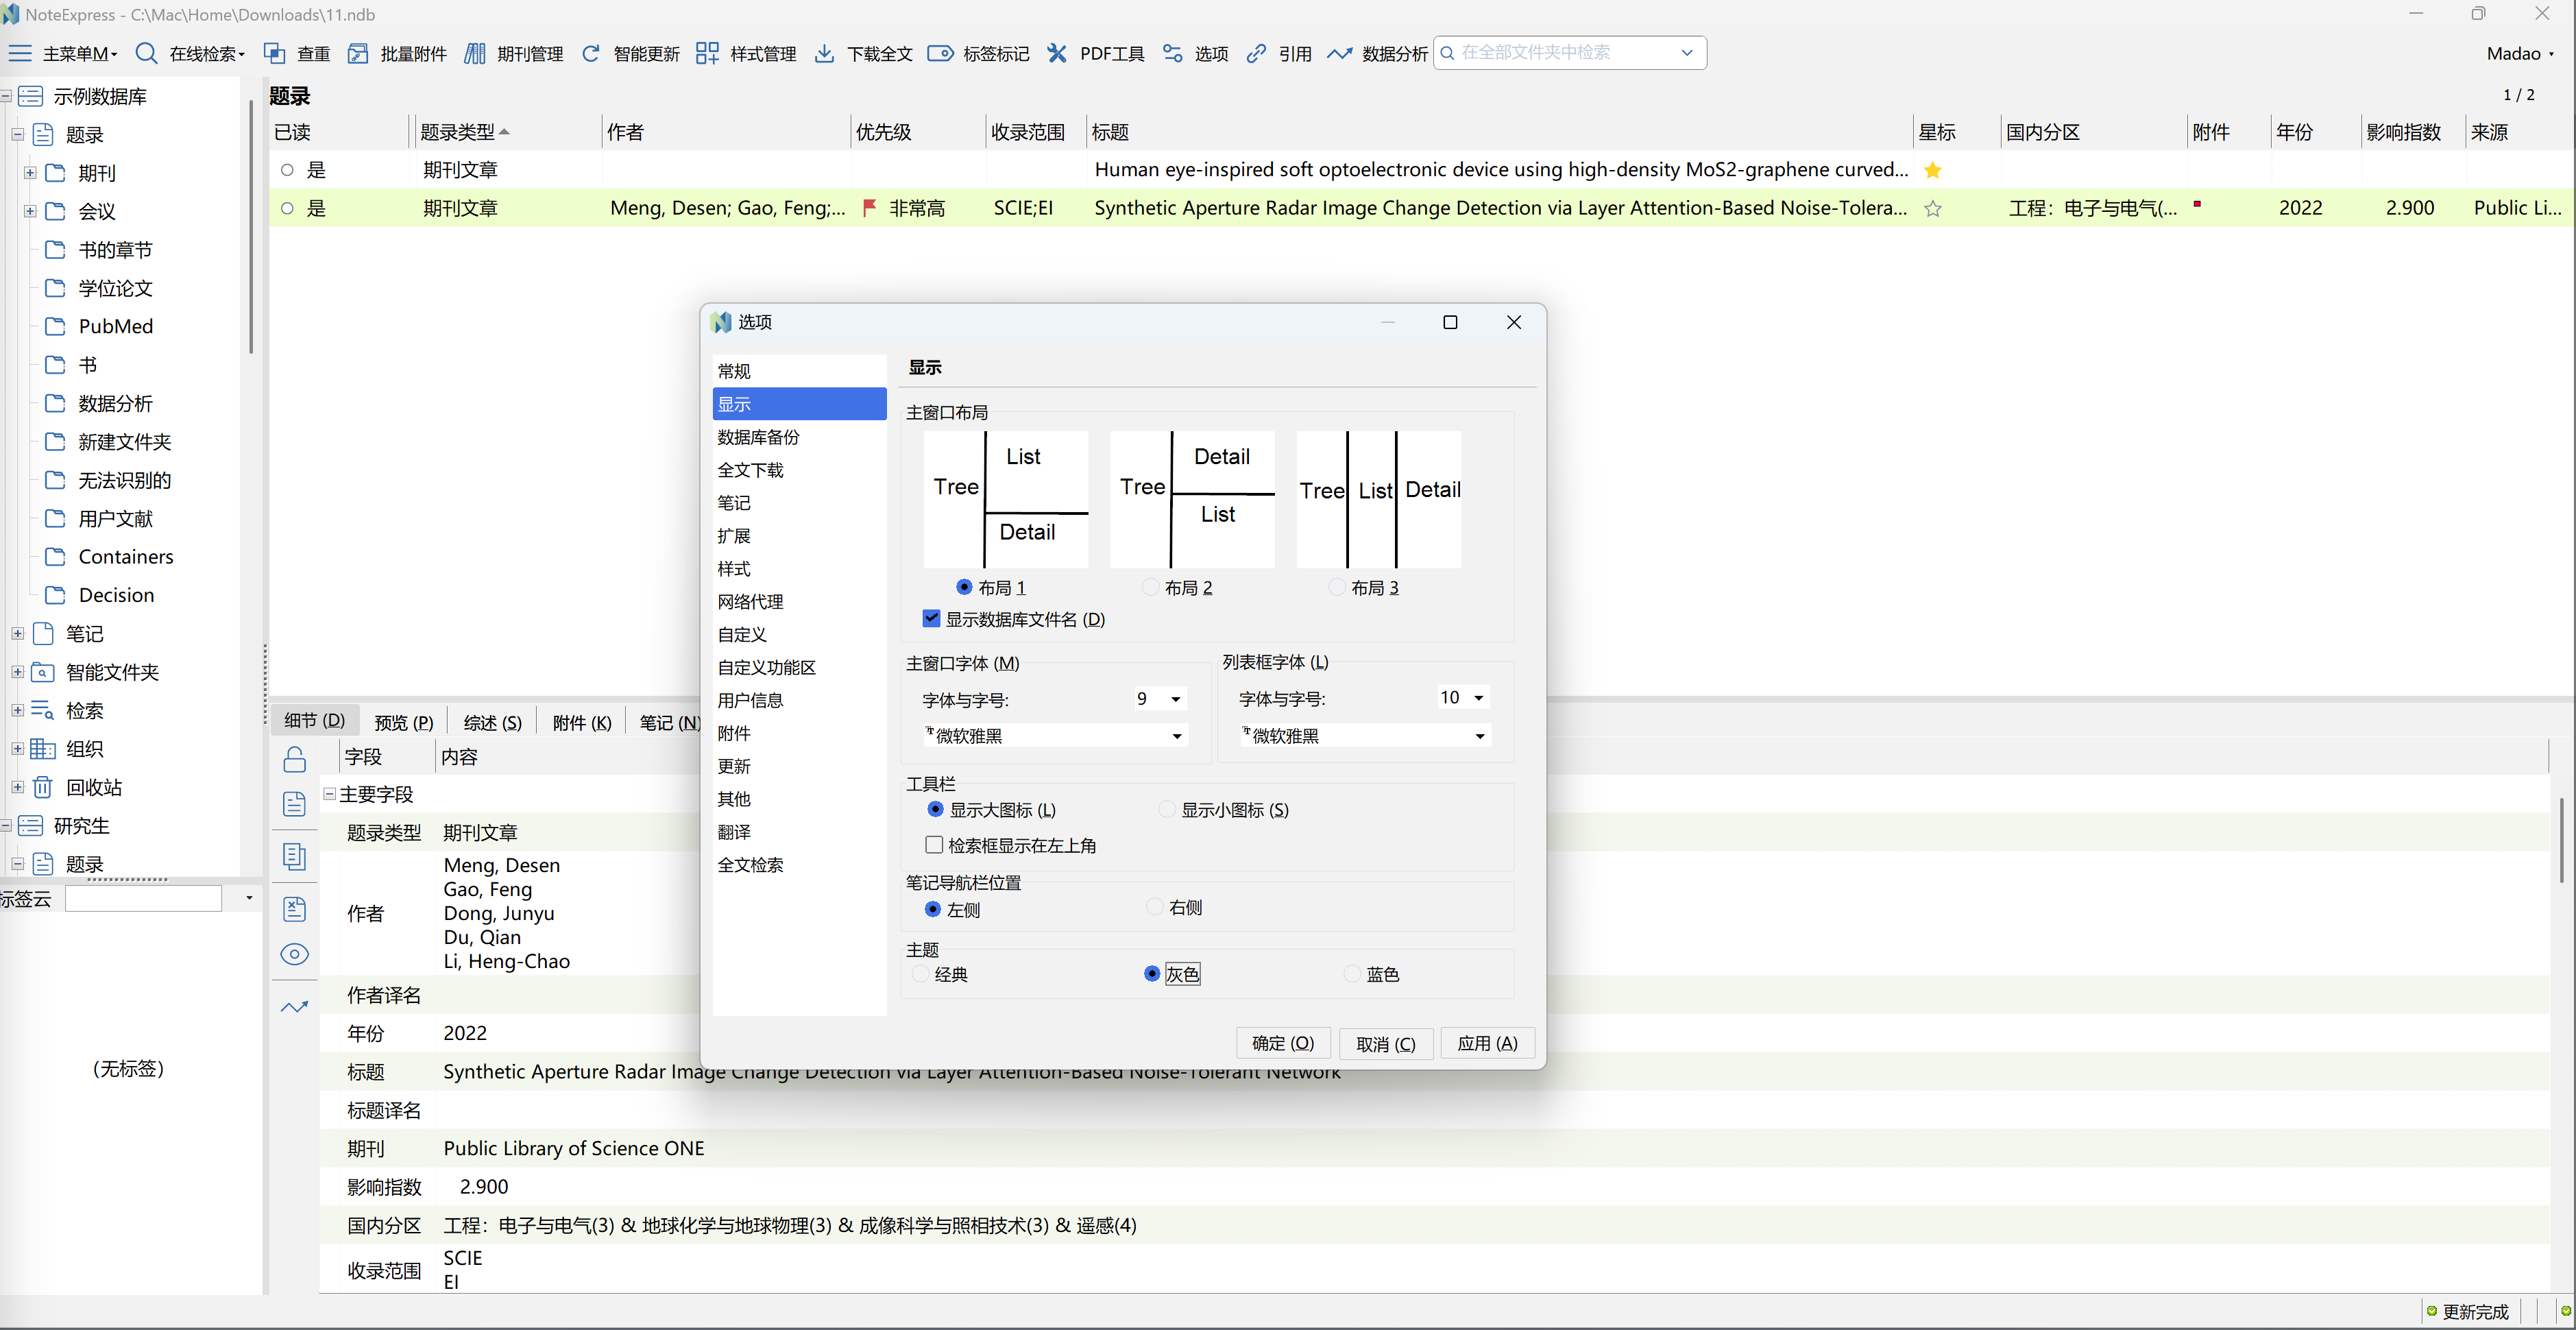Click the eye preview icon in detail sidebar

(294, 954)
